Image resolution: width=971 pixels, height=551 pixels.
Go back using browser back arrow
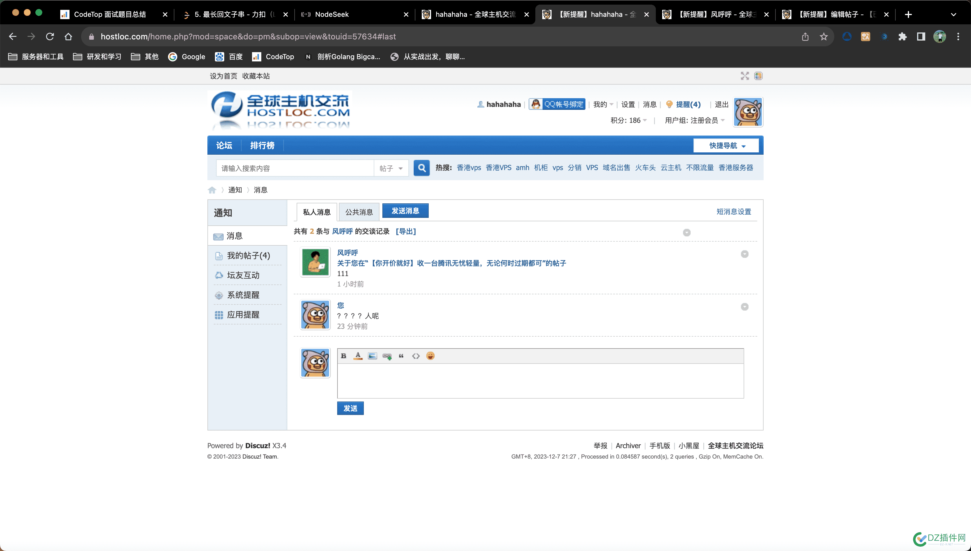tap(13, 36)
